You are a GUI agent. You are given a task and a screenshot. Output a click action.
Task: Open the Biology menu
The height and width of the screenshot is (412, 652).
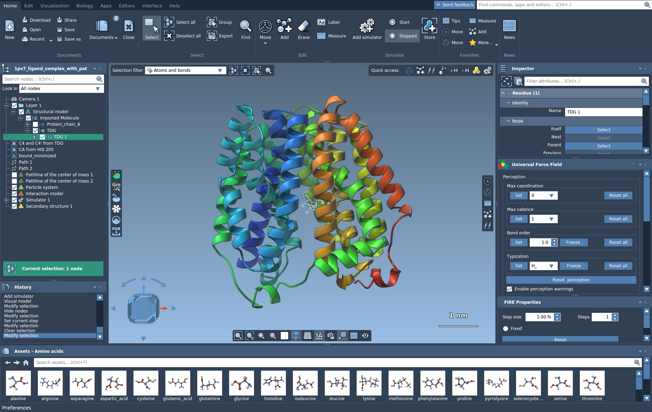tap(84, 5)
